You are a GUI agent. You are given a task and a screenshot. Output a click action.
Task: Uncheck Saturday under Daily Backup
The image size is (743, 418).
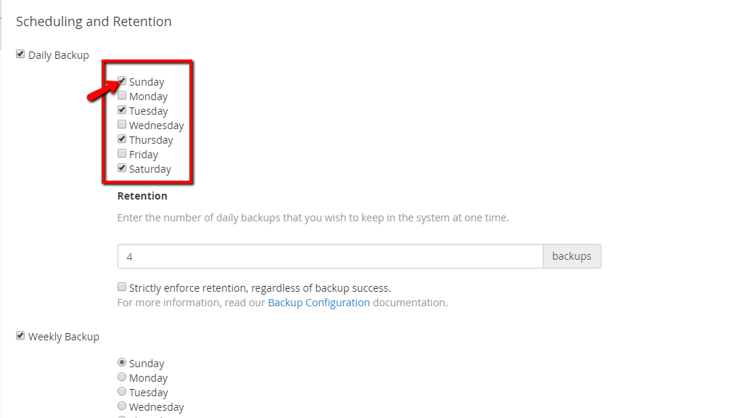122,168
